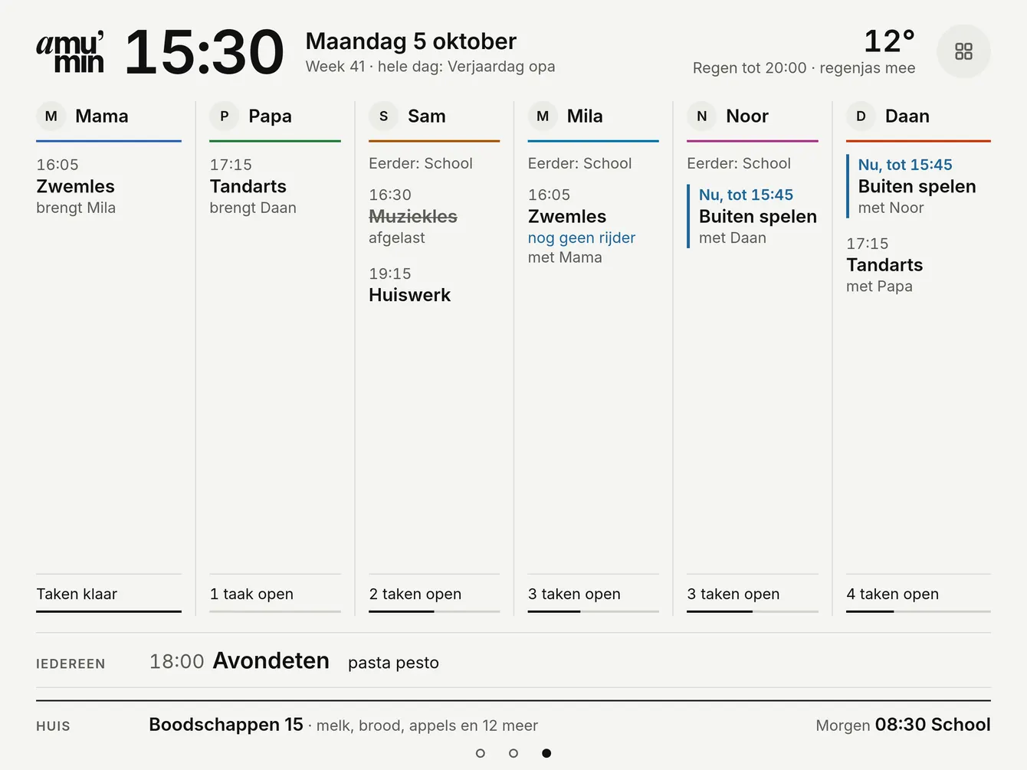Image resolution: width=1027 pixels, height=770 pixels.
Task: Open the Mama column name
Action: pyautogui.click(x=102, y=116)
